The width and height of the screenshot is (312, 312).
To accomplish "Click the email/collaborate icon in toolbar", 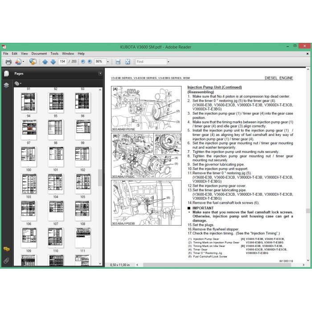I will click(x=18, y=62).
